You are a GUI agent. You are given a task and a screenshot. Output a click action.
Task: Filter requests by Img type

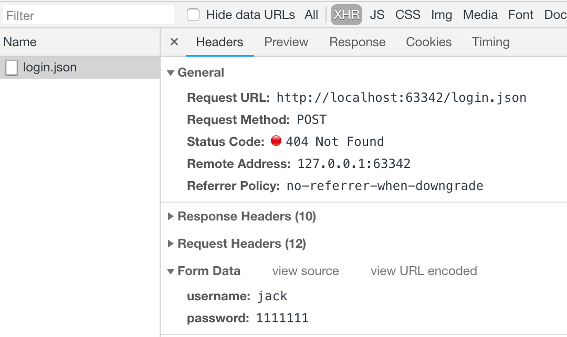point(442,15)
